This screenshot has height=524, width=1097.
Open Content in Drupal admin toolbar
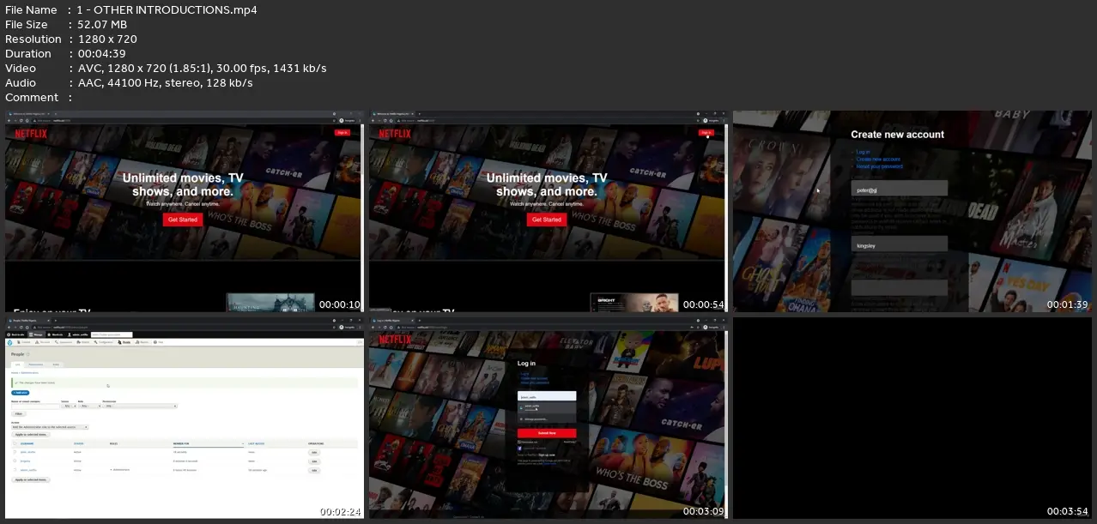(x=24, y=342)
